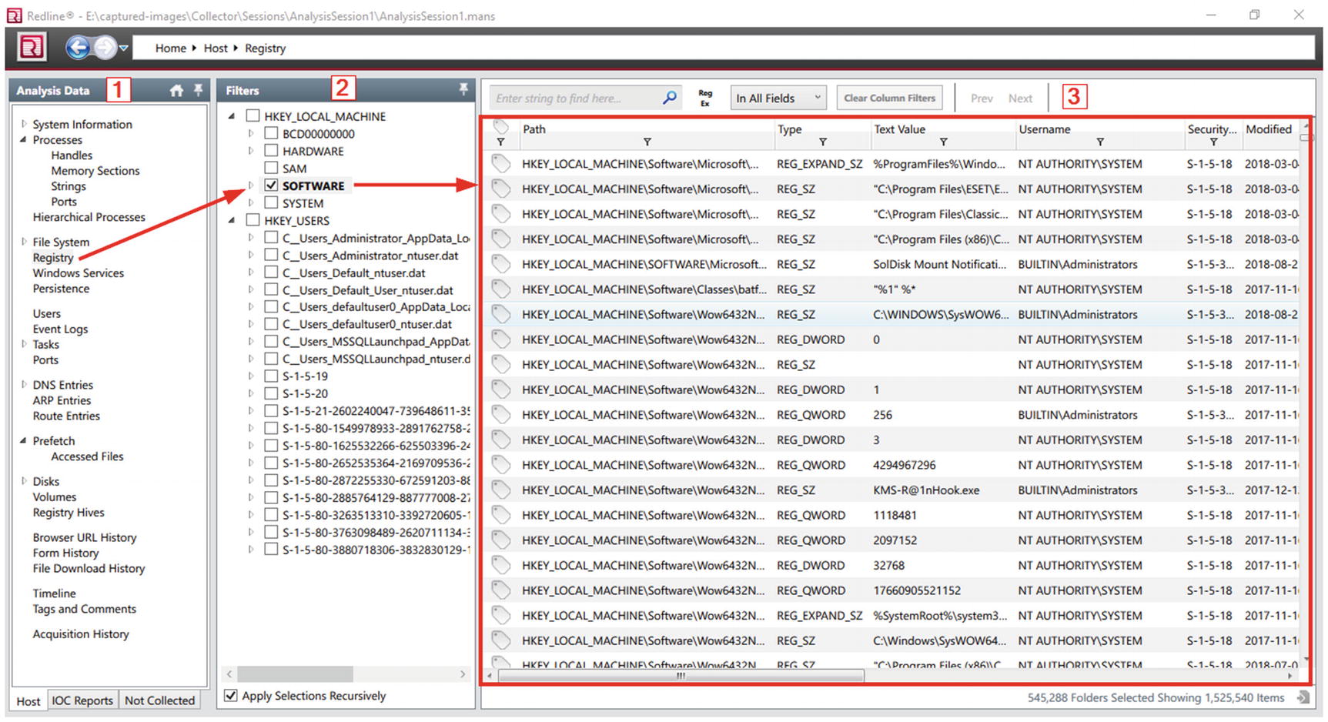Toggle the RegEx search icon
Screen dimensions: 1328x722
click(x=705, y=98)
